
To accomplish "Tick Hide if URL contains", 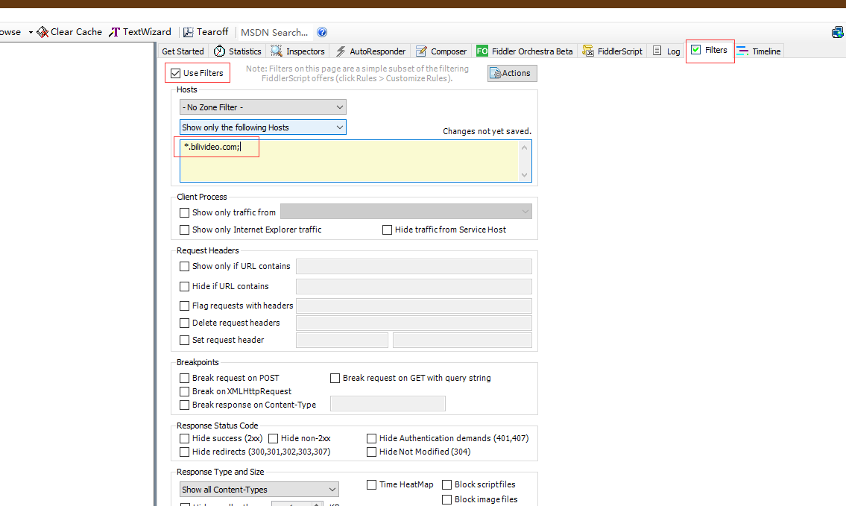I will (185, 286).
